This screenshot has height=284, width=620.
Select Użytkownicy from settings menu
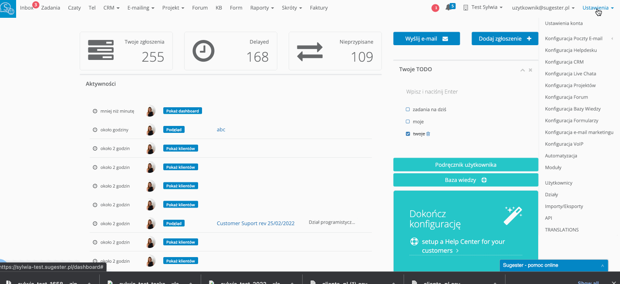coord(559,183)
